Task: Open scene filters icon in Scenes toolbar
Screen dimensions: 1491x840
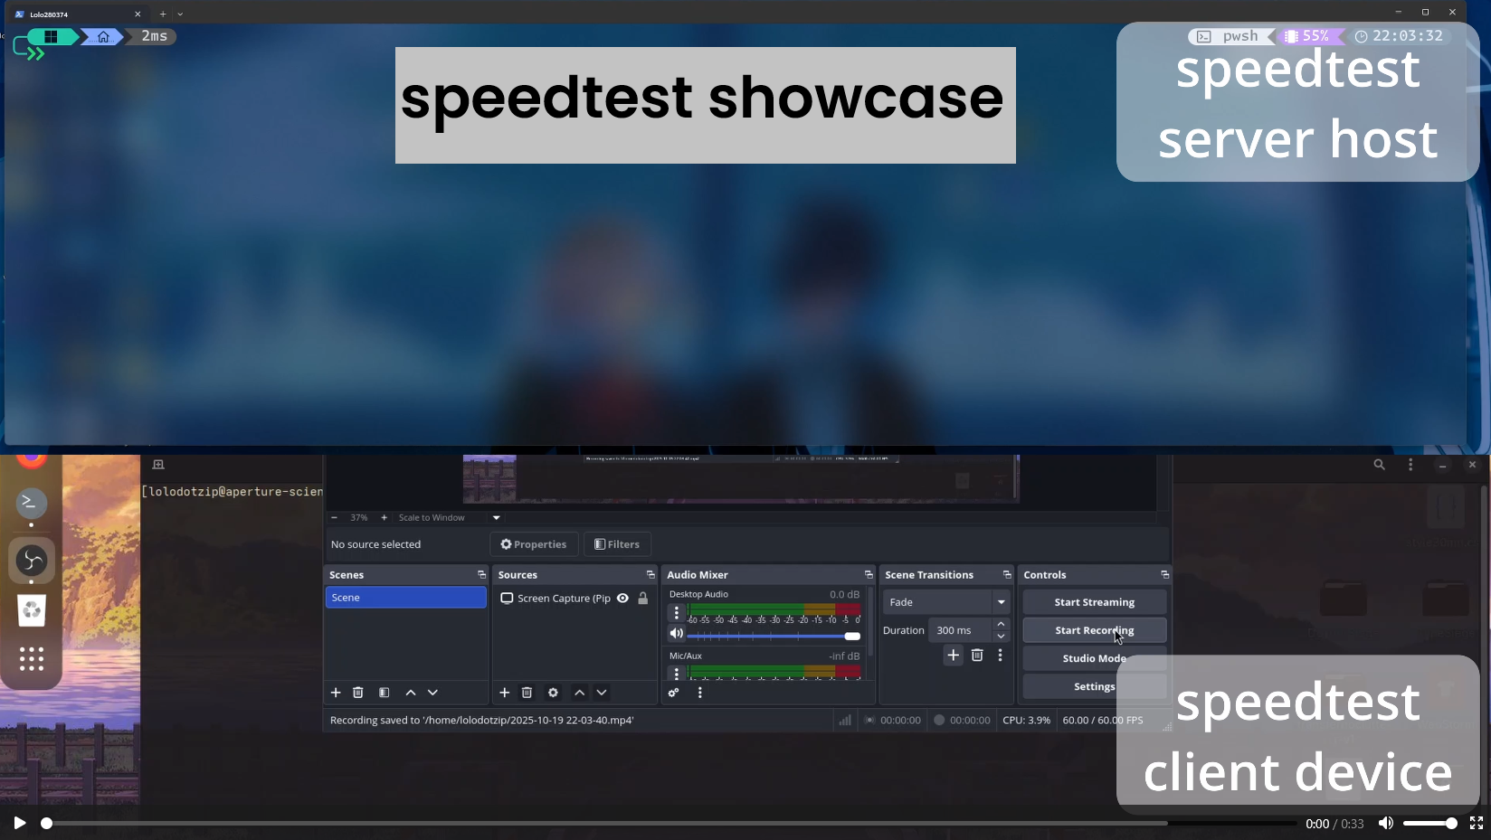Action: 385,693
